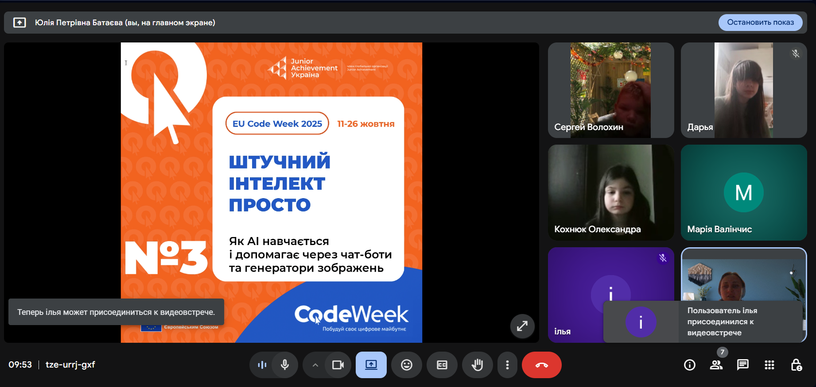The width and height of the screenshot is (816, 387).
Task: Leave the call with red hang-up button
Action: (541, 365)
